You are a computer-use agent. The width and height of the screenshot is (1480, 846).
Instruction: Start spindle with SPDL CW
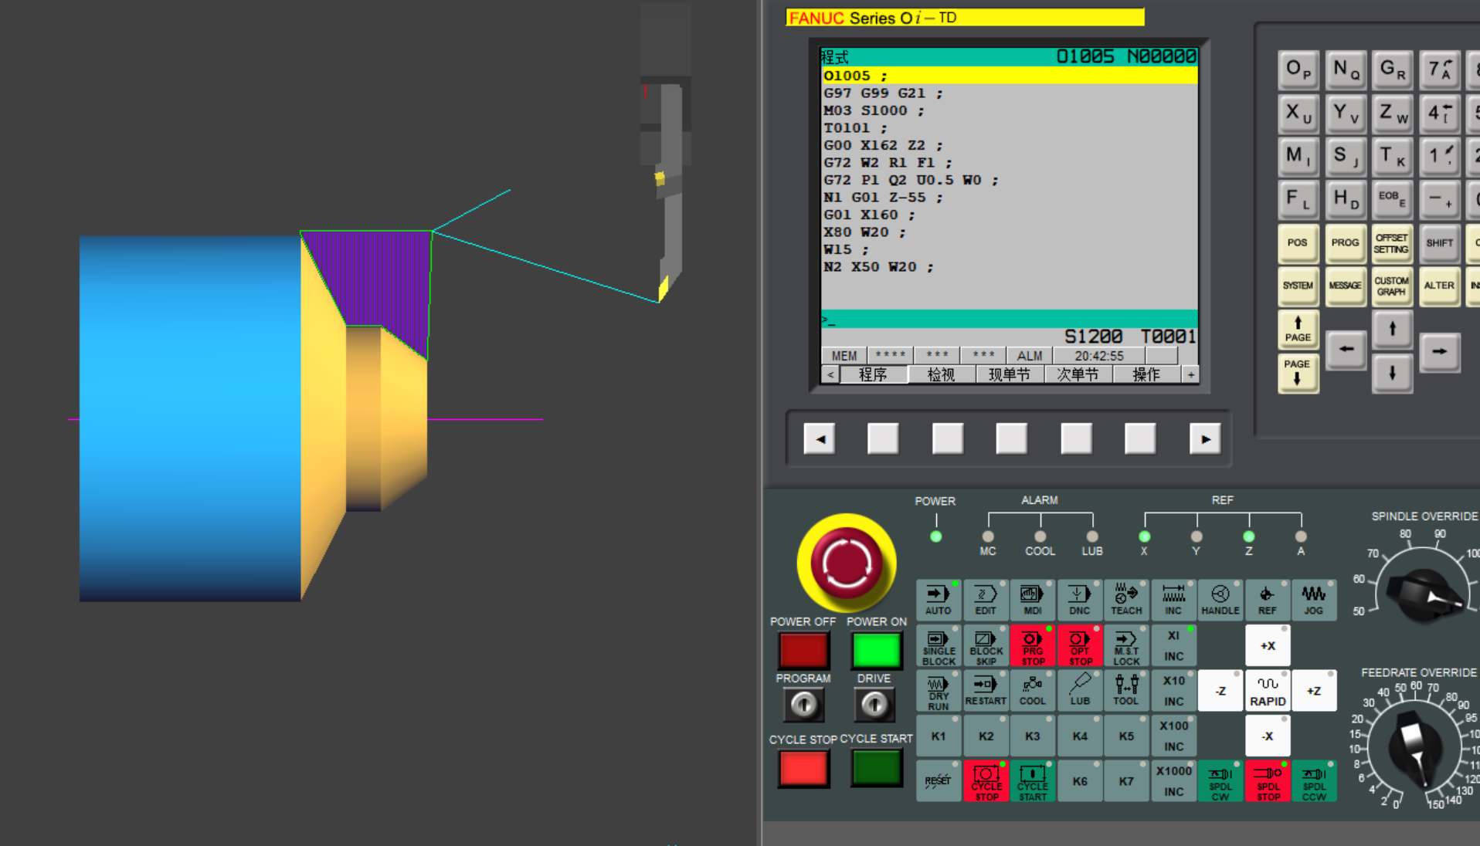[1220, 781]
